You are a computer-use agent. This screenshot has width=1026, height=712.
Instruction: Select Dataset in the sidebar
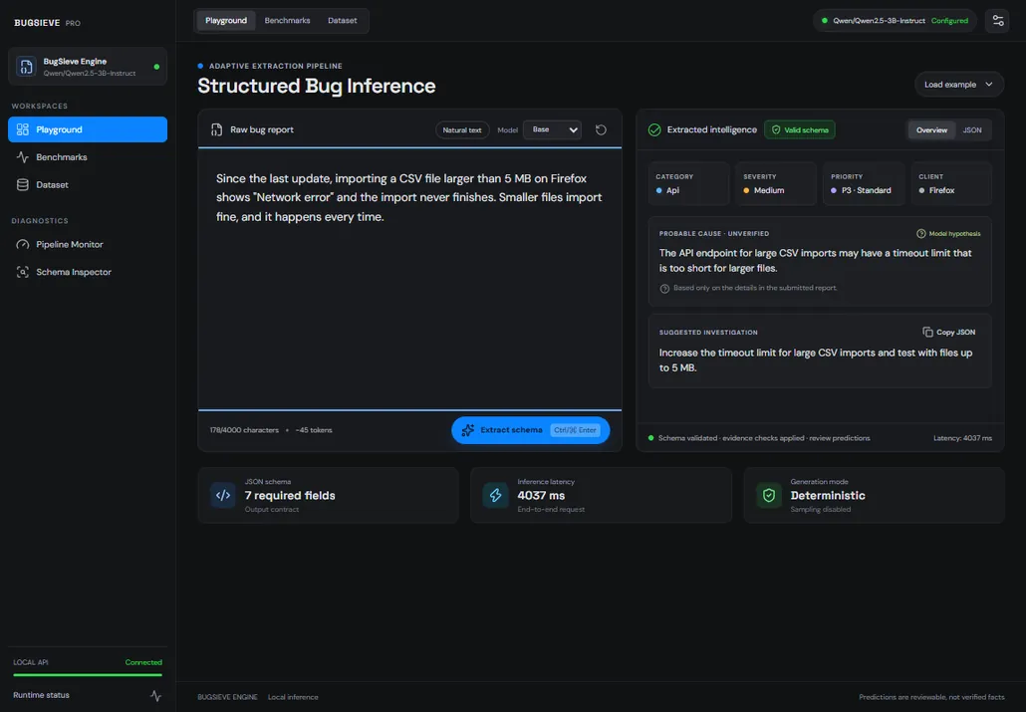88,184
